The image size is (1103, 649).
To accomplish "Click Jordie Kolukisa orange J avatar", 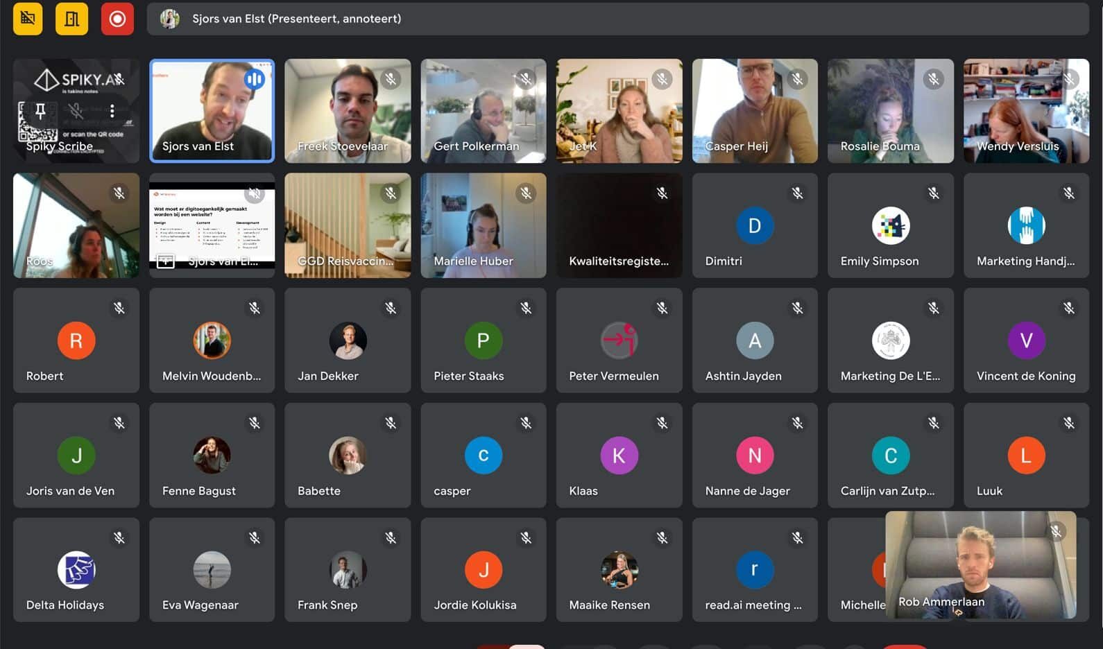I will 484,569.
